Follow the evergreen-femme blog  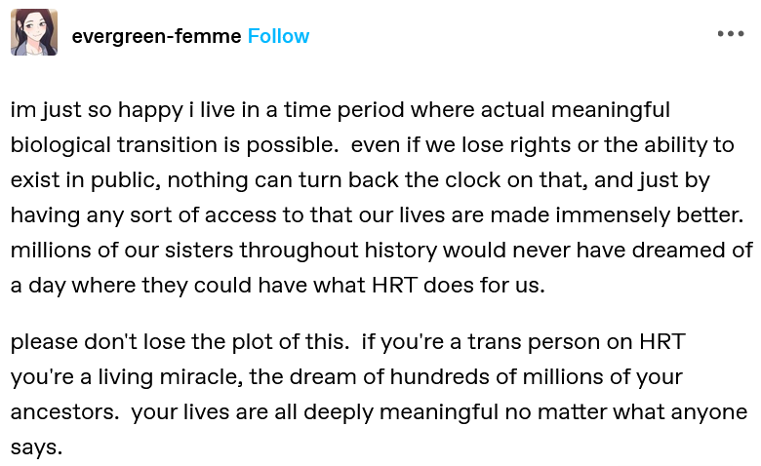(278, 36)
